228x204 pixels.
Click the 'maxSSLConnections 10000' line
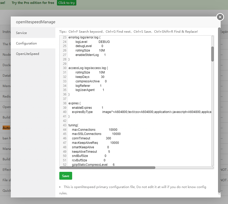(96, 134)
